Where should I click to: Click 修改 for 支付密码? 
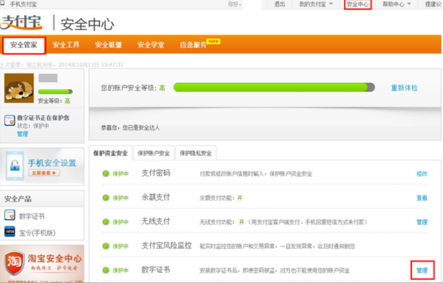pos(422,174)
